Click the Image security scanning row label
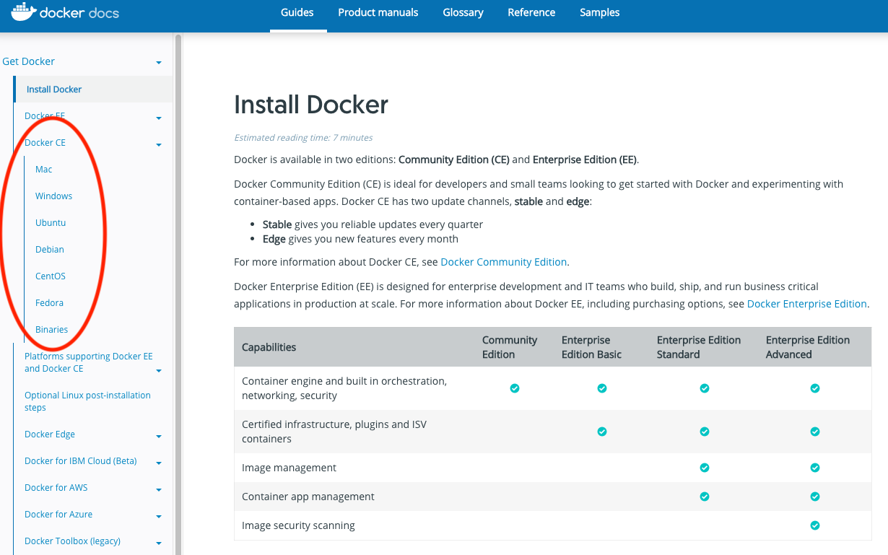The width and height of the screenshot is (888, 555). tap(298, 525)
